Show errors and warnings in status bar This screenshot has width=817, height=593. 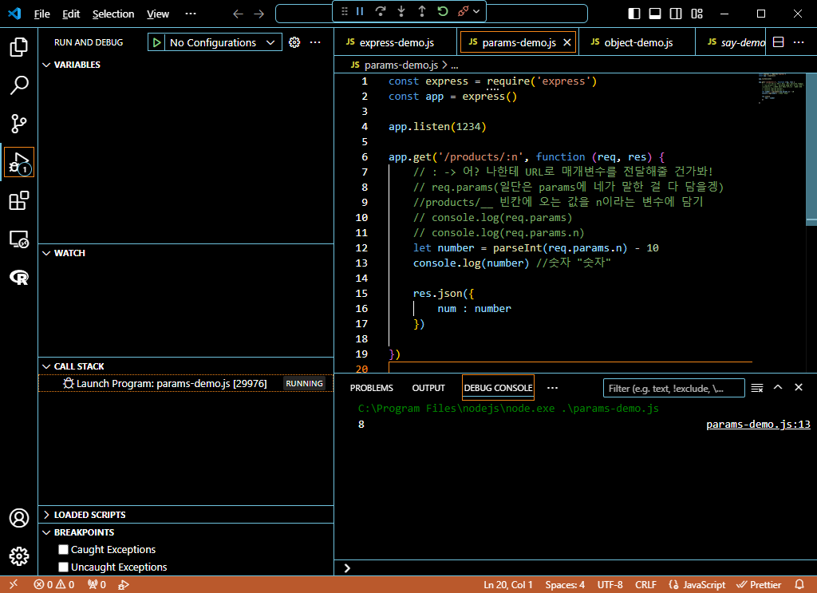[54, 585]
